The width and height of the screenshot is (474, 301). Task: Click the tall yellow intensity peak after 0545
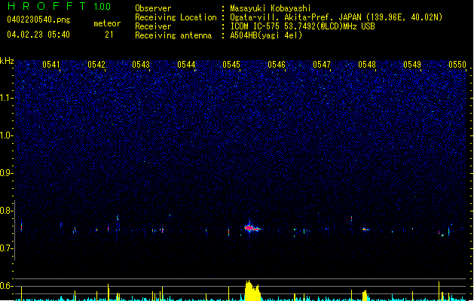252,290
